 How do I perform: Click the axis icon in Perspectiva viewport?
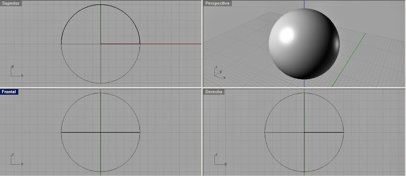[220, 73]
